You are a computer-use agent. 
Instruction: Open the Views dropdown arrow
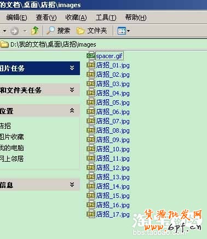(x=129, y=31)
